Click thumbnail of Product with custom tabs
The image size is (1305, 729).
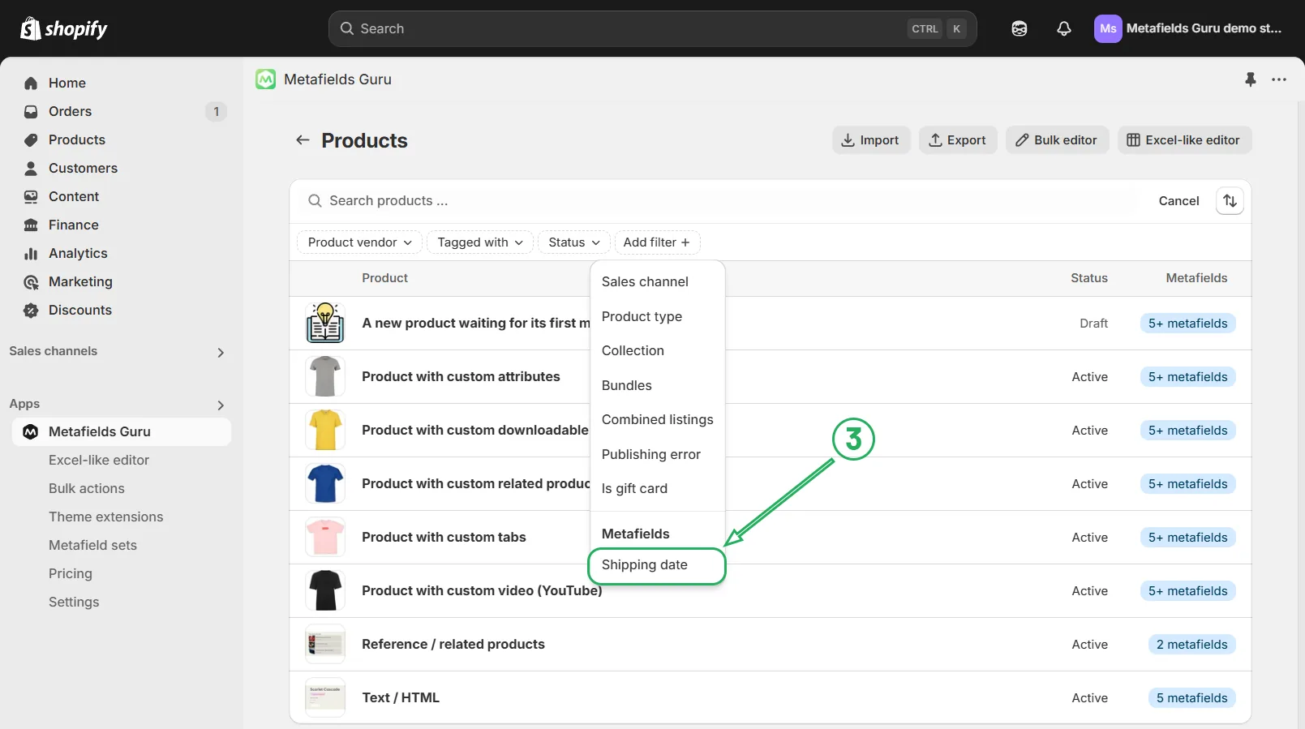(x=325, y=537)
